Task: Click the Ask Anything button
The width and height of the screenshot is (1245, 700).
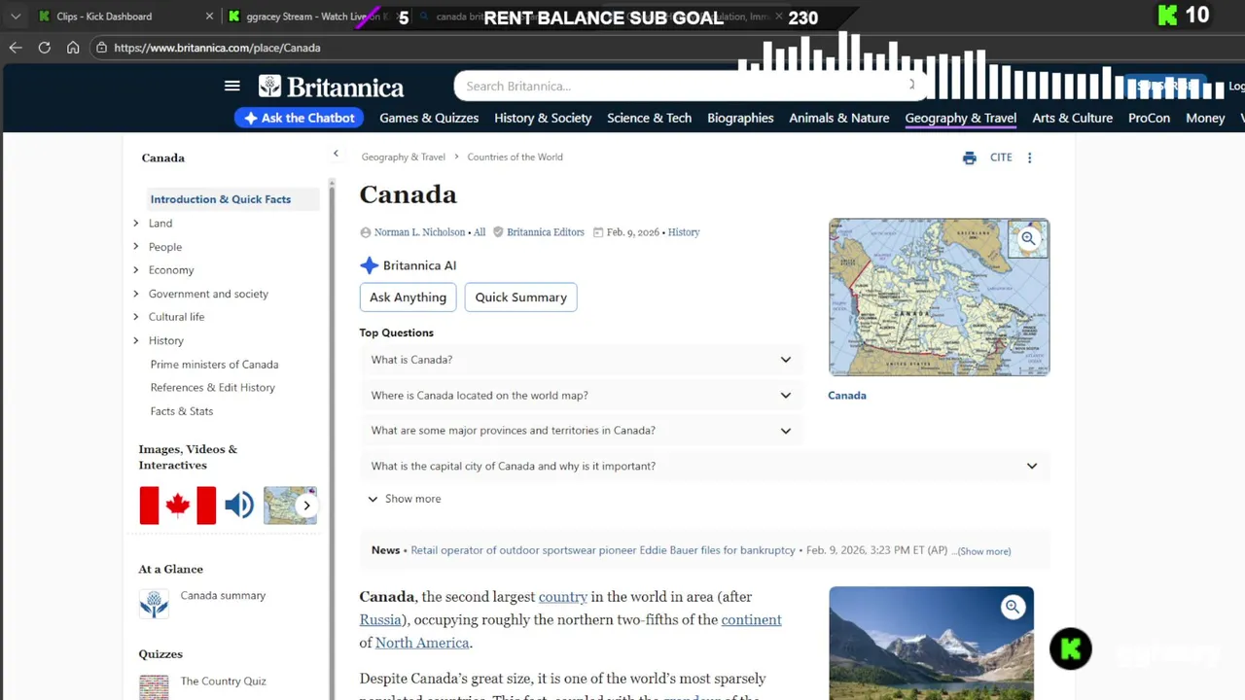Action: (x=408, y=297)
